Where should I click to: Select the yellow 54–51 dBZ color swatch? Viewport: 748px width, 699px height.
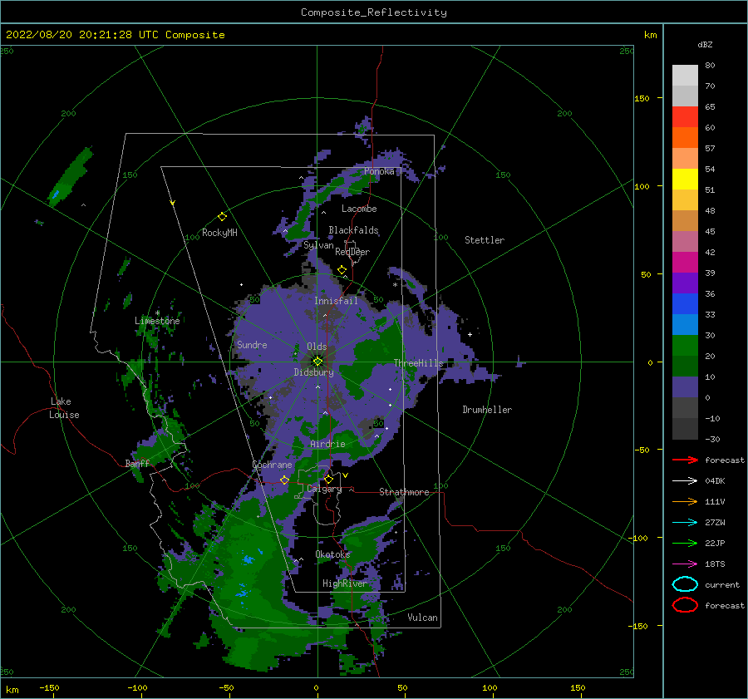(x=685, y=180)
